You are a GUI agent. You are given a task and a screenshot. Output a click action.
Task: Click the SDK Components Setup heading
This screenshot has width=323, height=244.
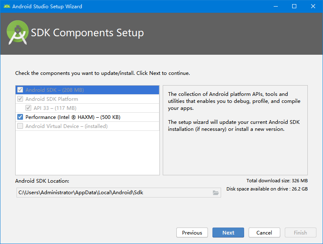click(88, 33)
